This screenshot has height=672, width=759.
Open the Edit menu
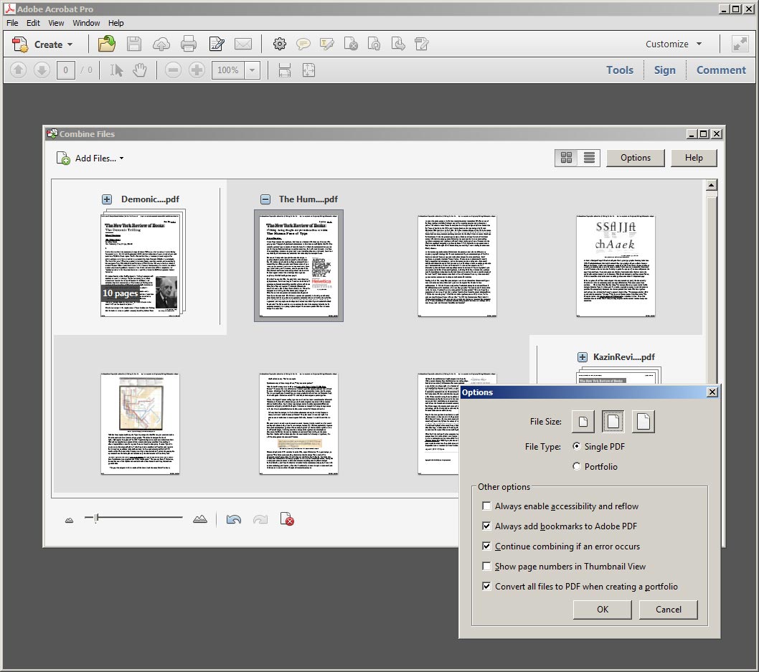click(x=33, y=23)
